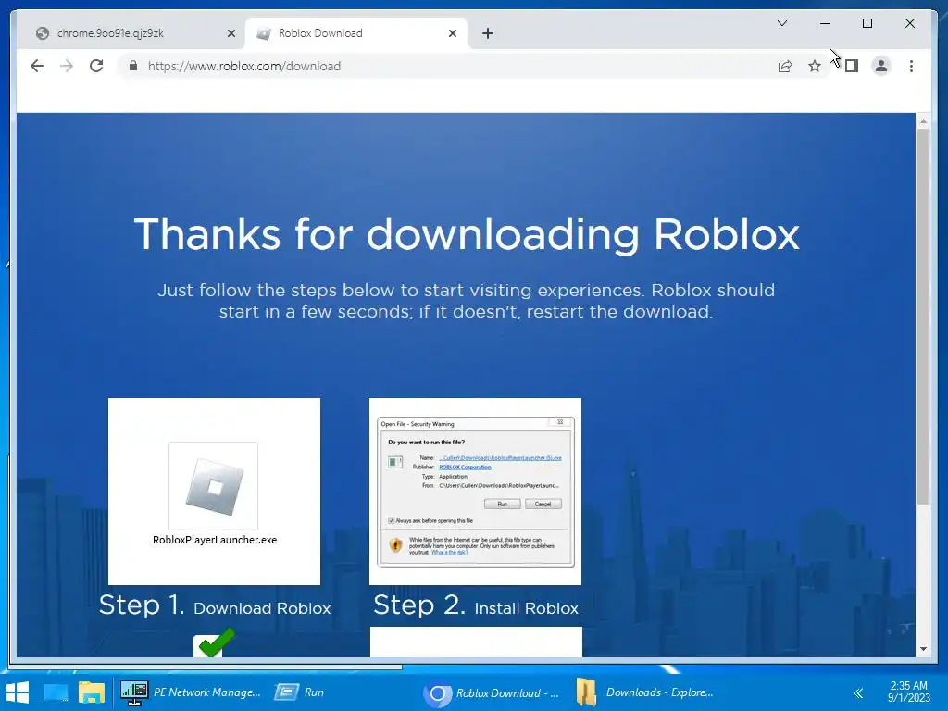Click the 'Step 1. Download Roblox' label
The width and height of the screenshot is (948, 711).
pyautogui.click(x=215, y=605)
